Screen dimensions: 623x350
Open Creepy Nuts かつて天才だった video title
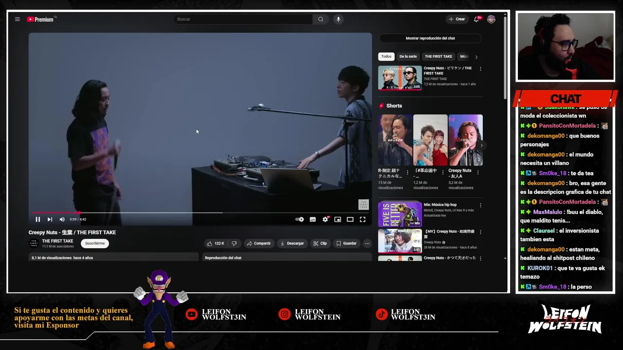450,258
